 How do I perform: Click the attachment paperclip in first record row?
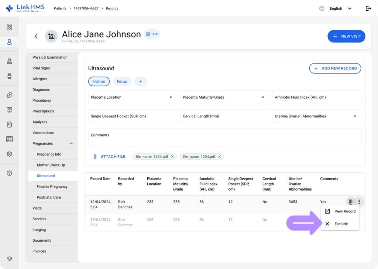click(x=350, y=202)
